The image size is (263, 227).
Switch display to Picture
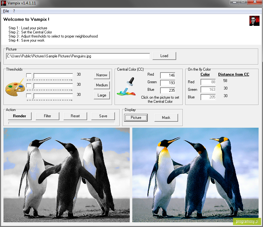[x=136, y=118]
